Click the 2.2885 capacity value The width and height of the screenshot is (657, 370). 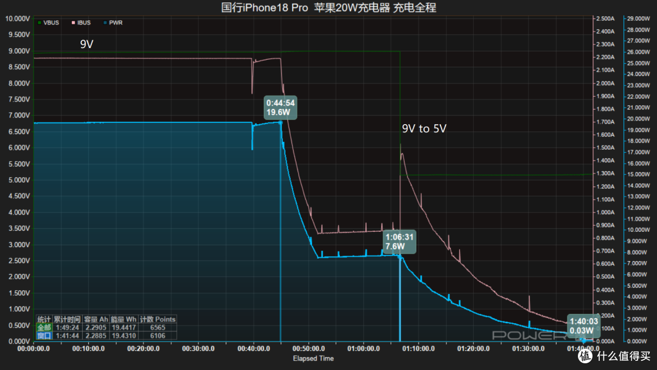pos(96,336)
